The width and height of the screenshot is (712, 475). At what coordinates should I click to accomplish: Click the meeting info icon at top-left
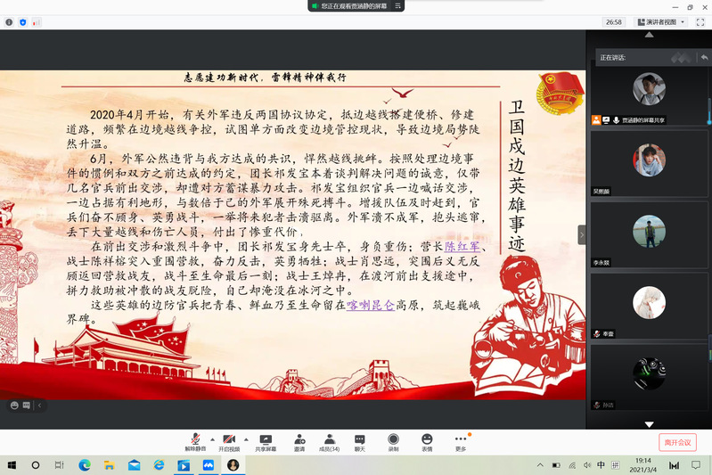coord(8,21)
